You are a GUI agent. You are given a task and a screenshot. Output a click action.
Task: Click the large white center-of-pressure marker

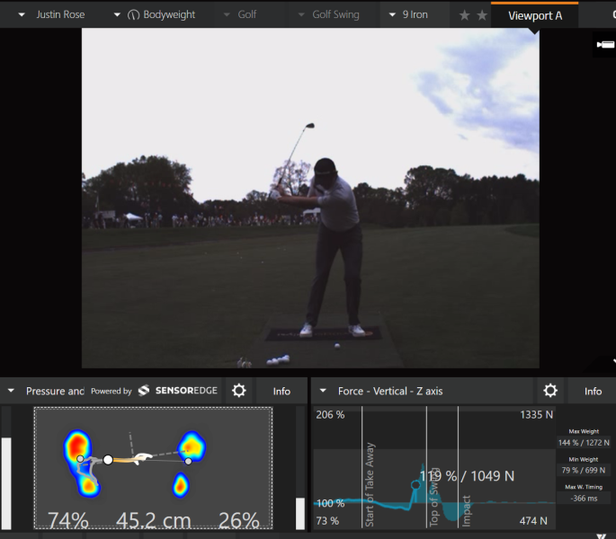(108, 460)
